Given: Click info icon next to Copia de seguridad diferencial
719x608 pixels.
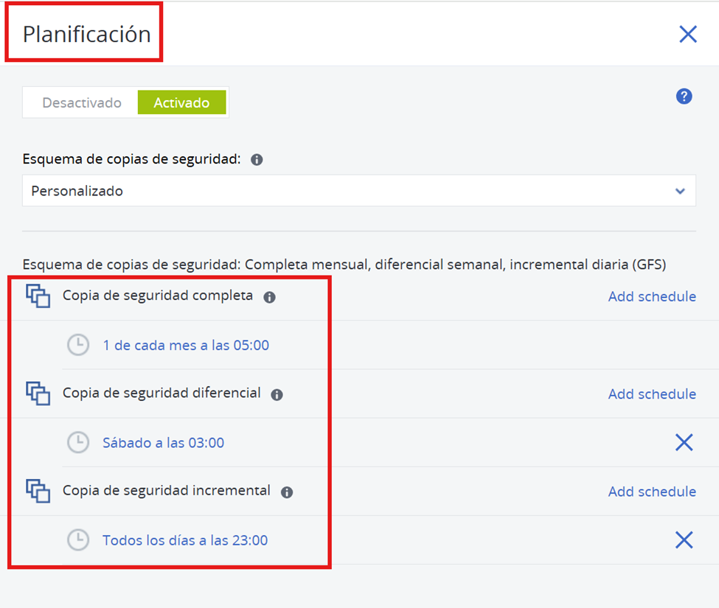Looking at the screenshot, I should click(277, 395).
